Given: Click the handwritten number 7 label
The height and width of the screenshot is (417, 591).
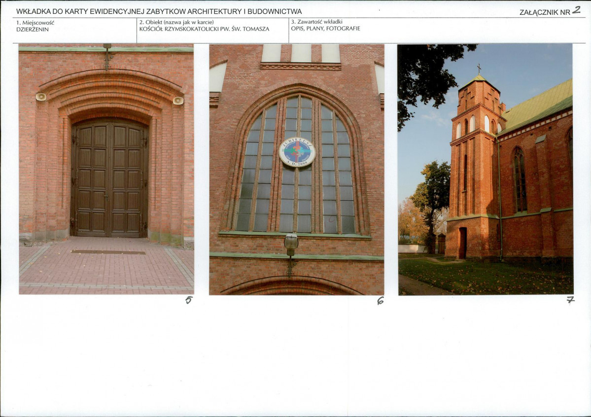Looking at the screenshot, I should pos(571,300).
